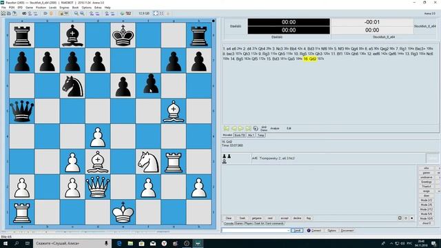This screenshot has width=441, height=248.
Task: Click the decline button
Action: pyautogui.click(x=297, y=218)
